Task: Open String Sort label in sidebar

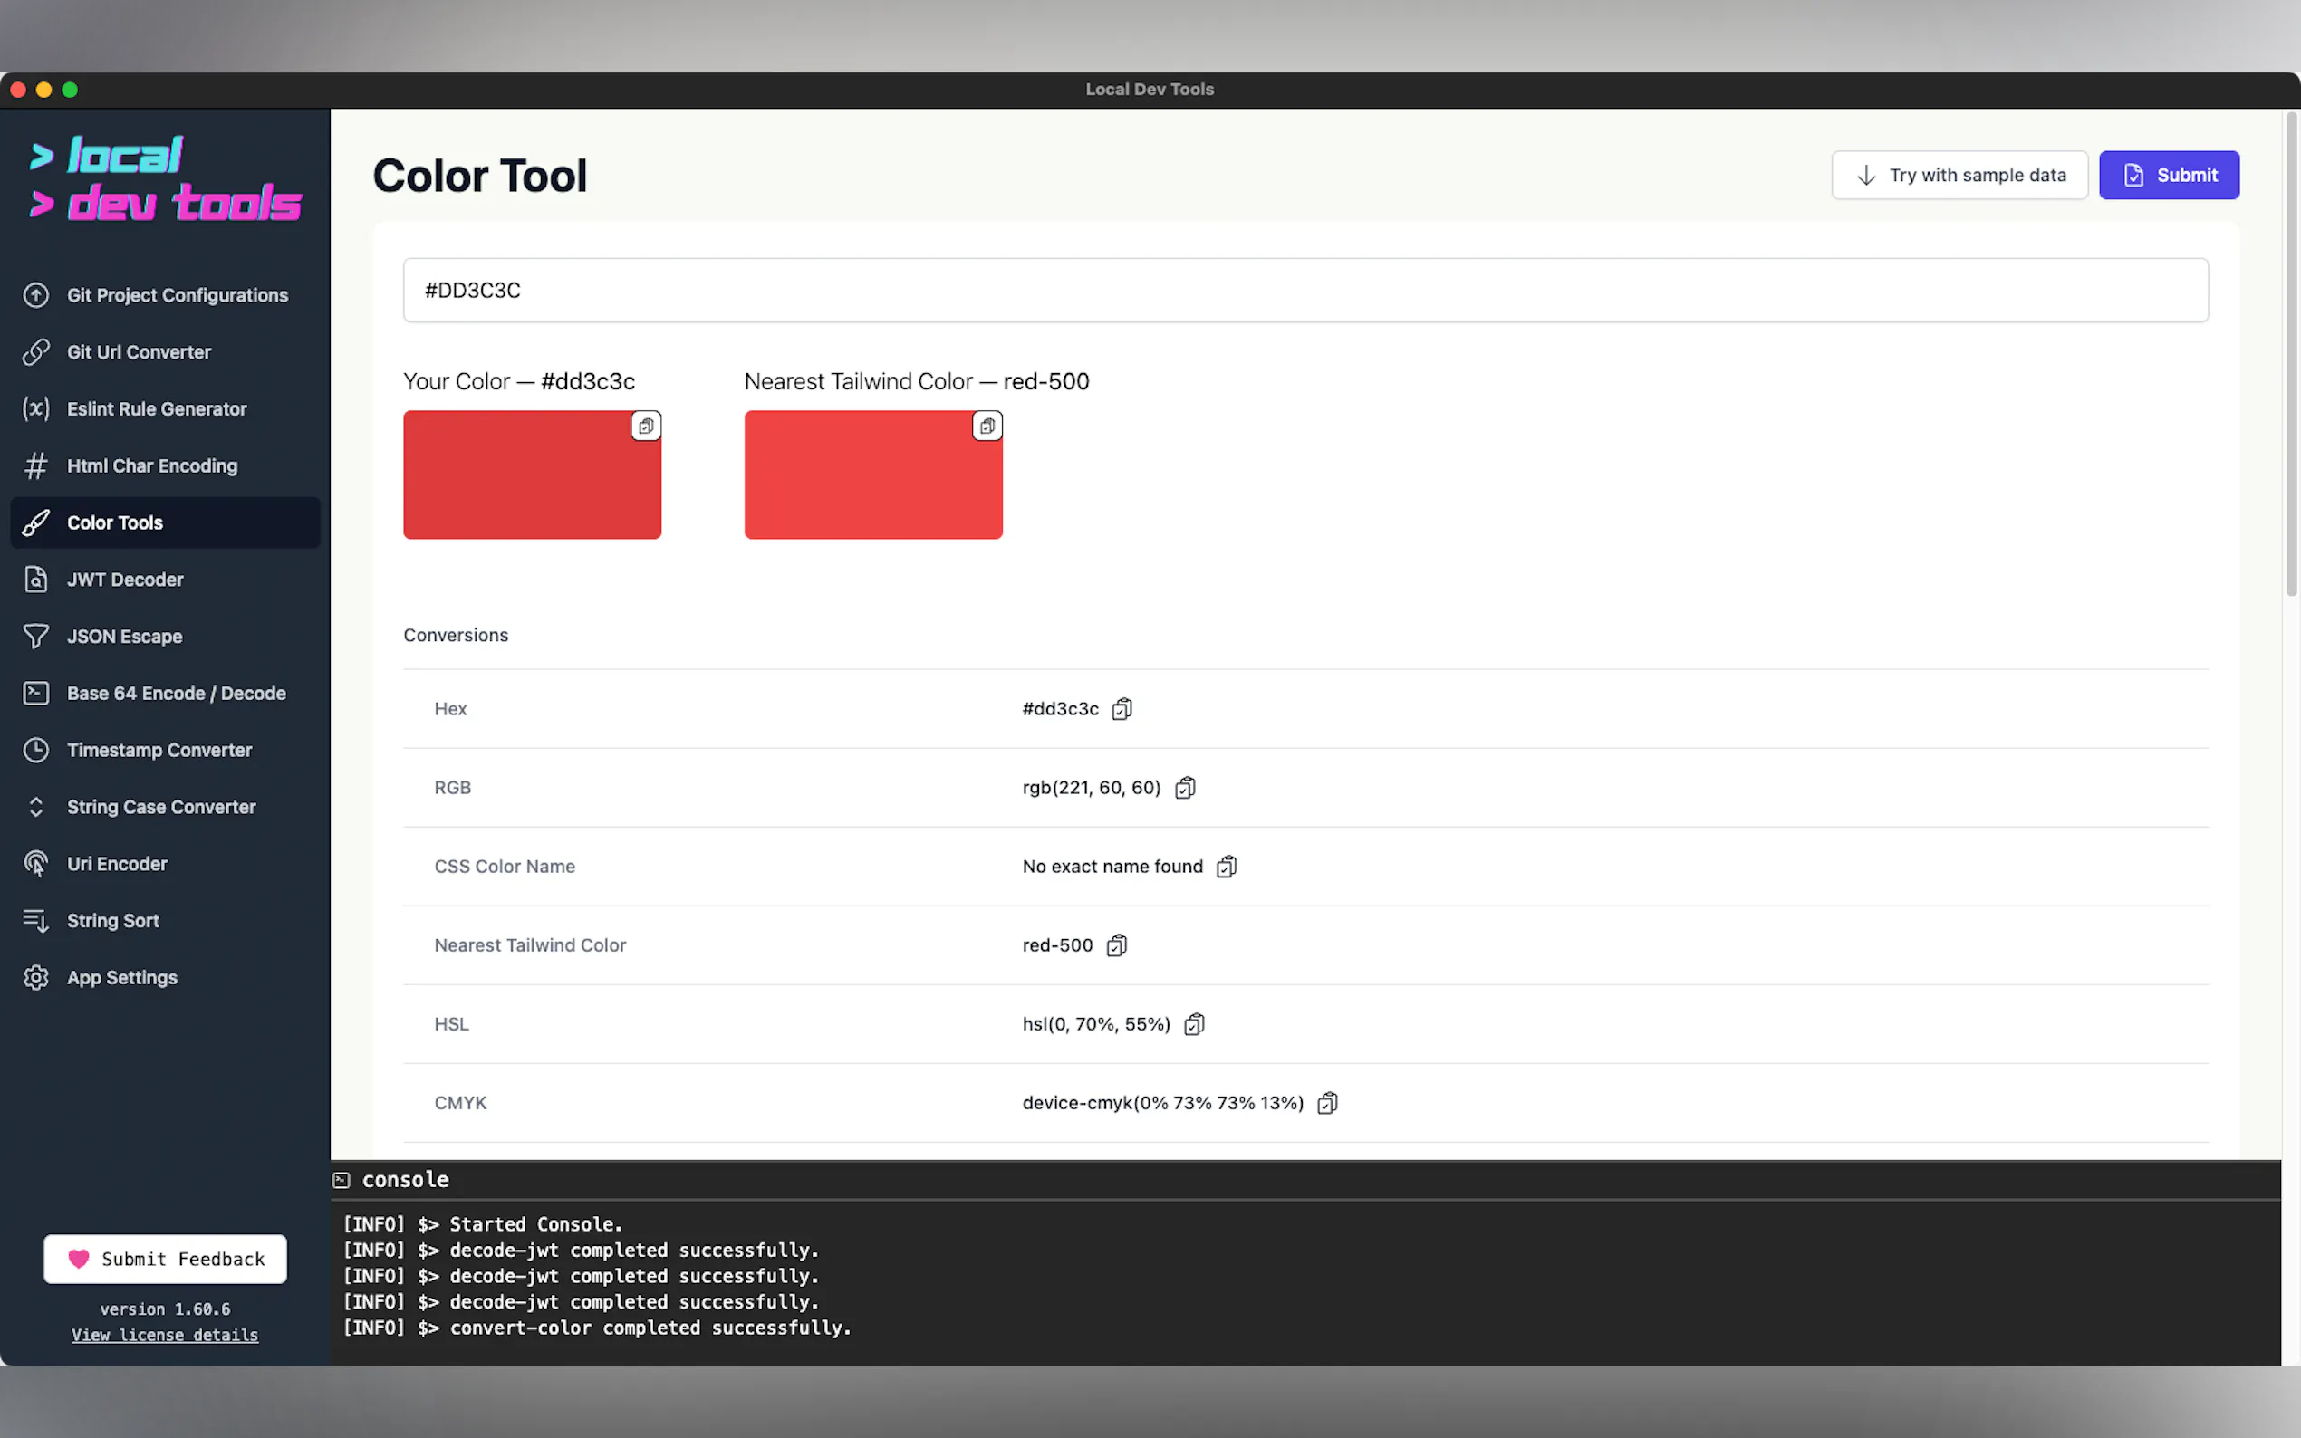Action: pyautogui.click(x=113, y=921)
